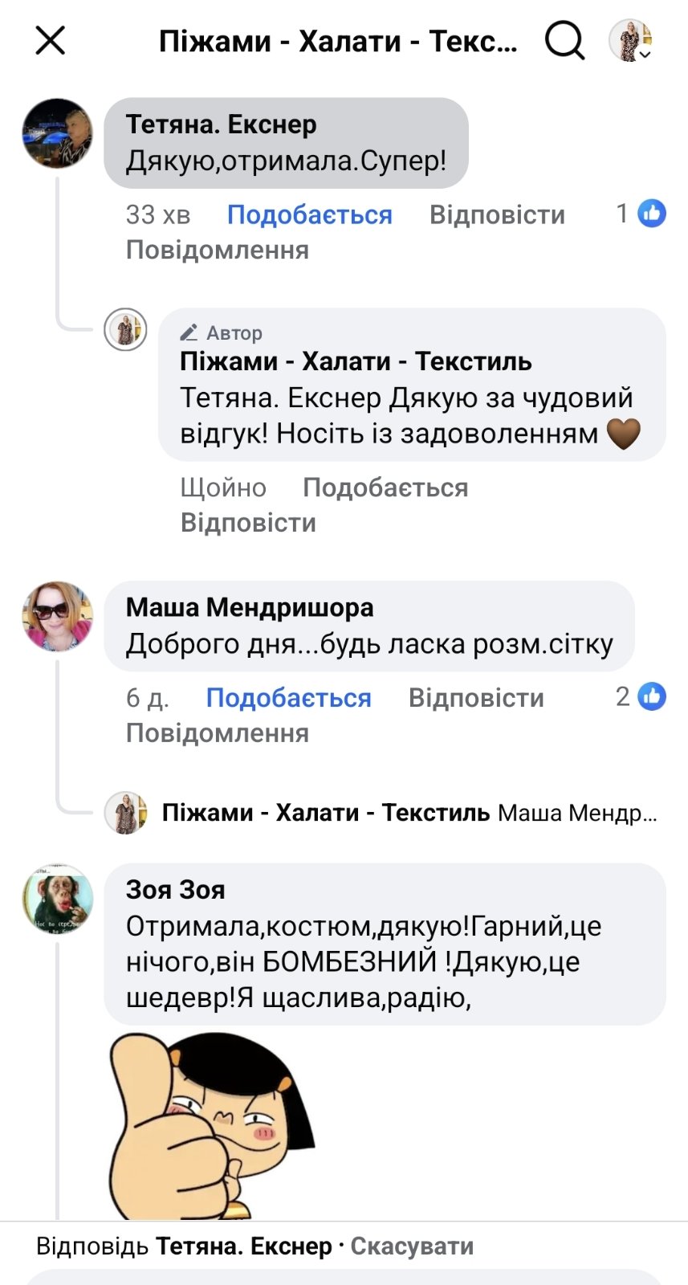Open page avatar beside author reply
688x1285 pixels.
(x=126, y=329)
